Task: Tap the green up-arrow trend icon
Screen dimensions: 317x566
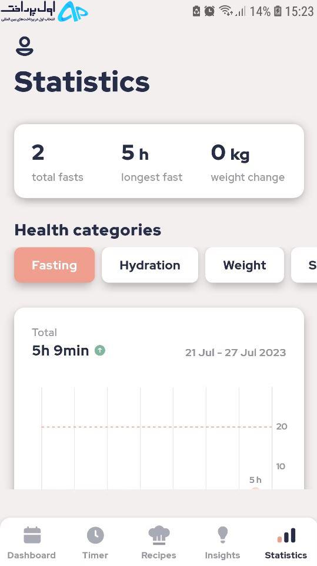Action: [100, 350]
